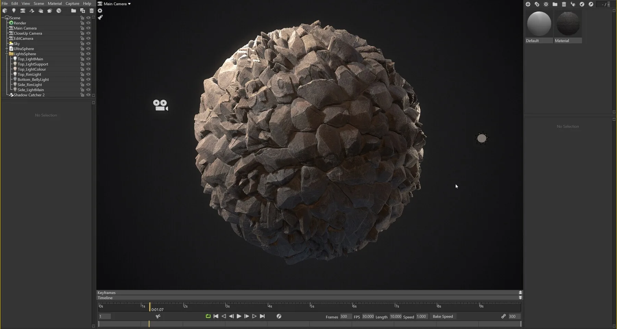The height and width of the screenshot is (329, 617).
Task: Collapse the LightsSphere group in the scene tree
Action: [7, 54]
